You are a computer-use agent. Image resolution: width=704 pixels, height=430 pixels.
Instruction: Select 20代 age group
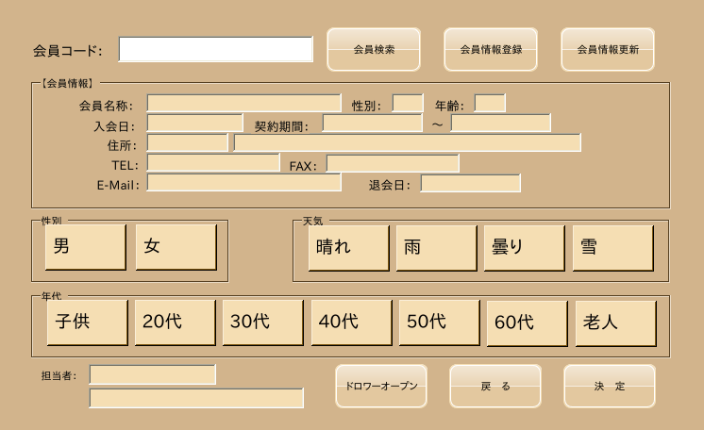pyautogui.click(x=176, y=322)
